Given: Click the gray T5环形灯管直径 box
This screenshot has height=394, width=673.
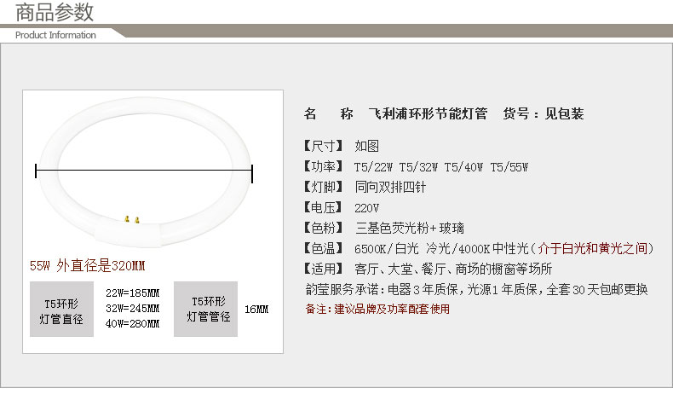Looking at the screenshot, I should pyautogui.click(x=62, y=309).
